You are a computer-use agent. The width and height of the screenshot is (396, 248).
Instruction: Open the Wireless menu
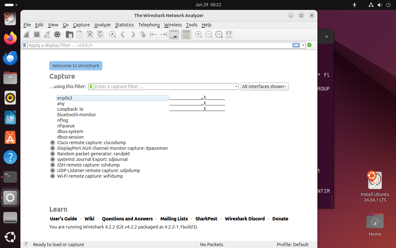(x=173, y=25)
